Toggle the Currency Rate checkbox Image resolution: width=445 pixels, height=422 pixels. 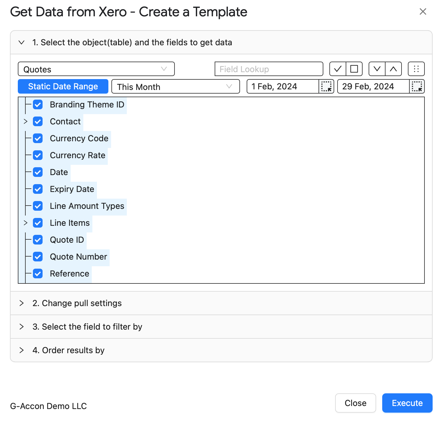pyautogui.click(x=38, y=155)
